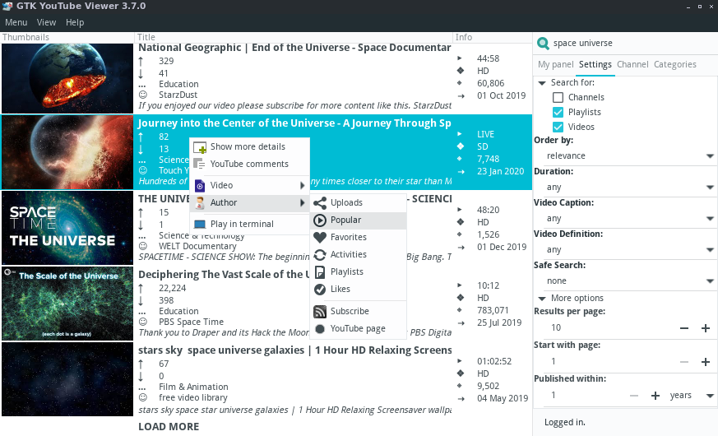Open the years period dropdown
The width and height of the screenshot is (718, 436).
tap(692, 396)
